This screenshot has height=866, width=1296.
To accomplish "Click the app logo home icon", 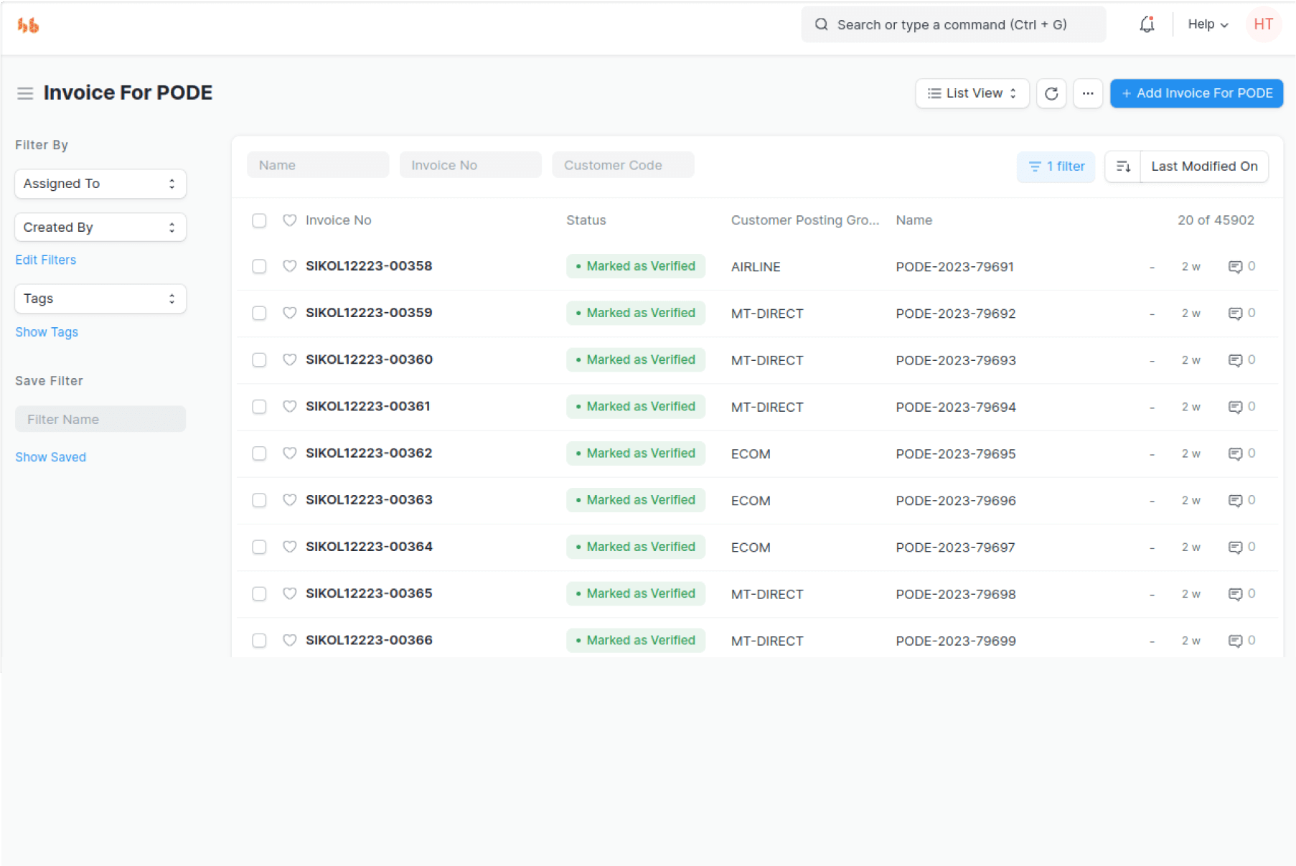I will click(x=28, y=26).
